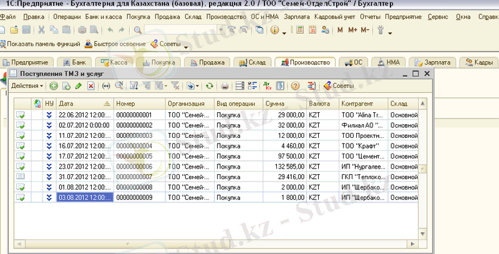The image size is (499, 254).
Task: Toggle status icon of unposted document 00000000007
Action: [21, 177]
